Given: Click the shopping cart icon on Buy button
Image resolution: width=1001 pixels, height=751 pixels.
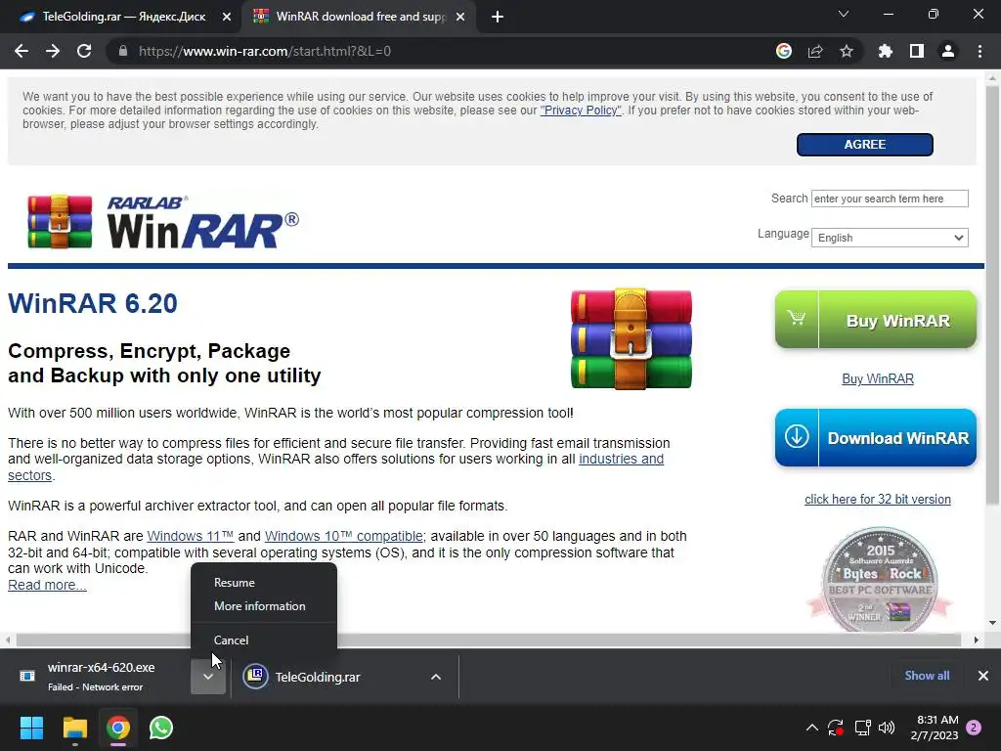Looking at the screenshot, I should coord(796,318).
